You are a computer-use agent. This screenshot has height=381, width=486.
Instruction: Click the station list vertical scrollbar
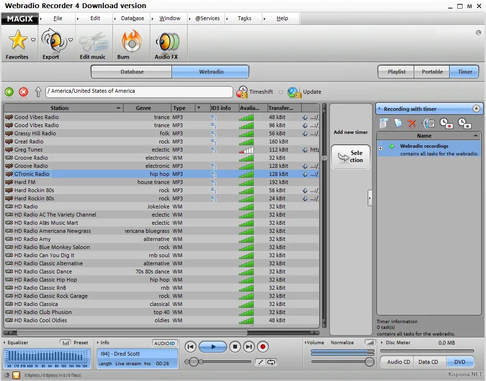coord(324,216)
